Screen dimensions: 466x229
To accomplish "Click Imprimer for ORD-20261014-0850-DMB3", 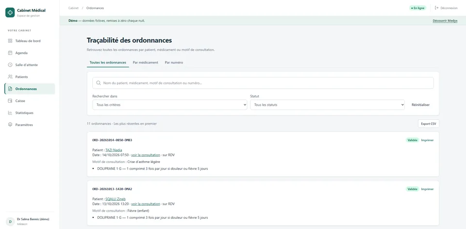I will click(x=427, y=140).
